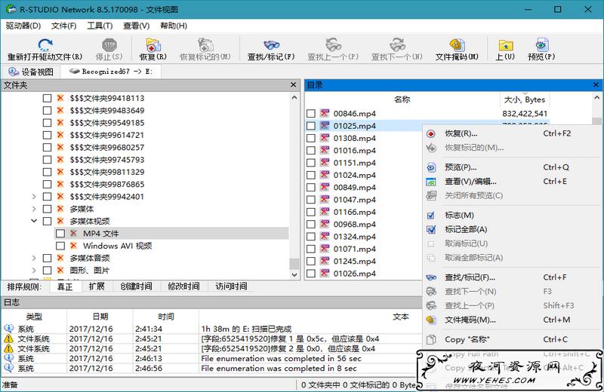
Task: Close the 文件夹 panel
Action: [x=294, y=84]
